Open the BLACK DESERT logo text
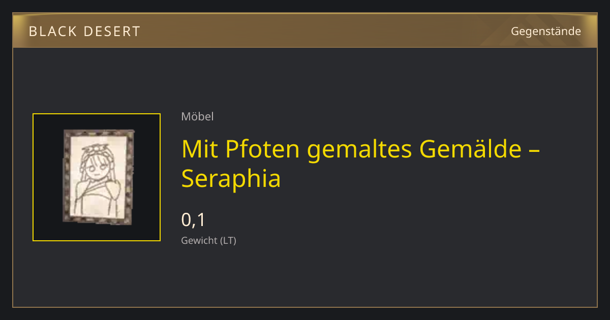Image resolution: width=610 pixels, height=320 pixels. tap(84, 31)
